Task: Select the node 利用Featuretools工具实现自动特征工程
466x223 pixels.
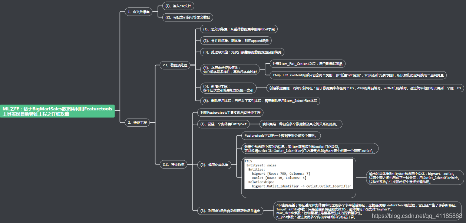Action: click(x=231, y=112)
